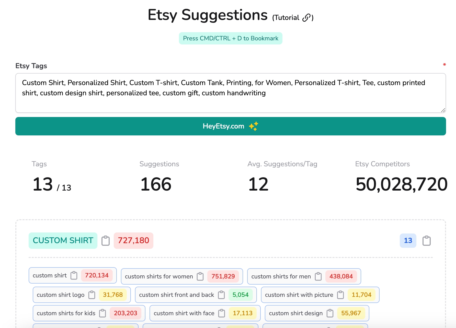Click the Tutorial link icon
Screen dimensions: 456x328
click(306, 18)
